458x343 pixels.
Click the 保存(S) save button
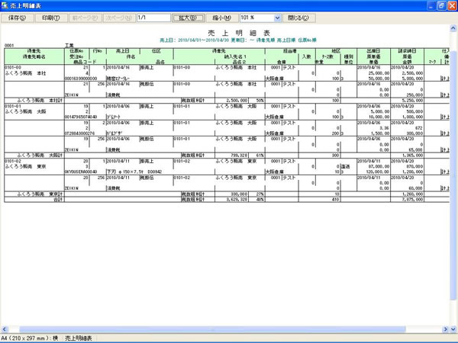click(18, 18)
